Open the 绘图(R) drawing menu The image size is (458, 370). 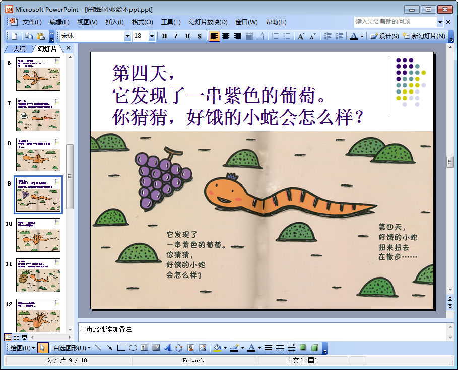tap(23, 348)
